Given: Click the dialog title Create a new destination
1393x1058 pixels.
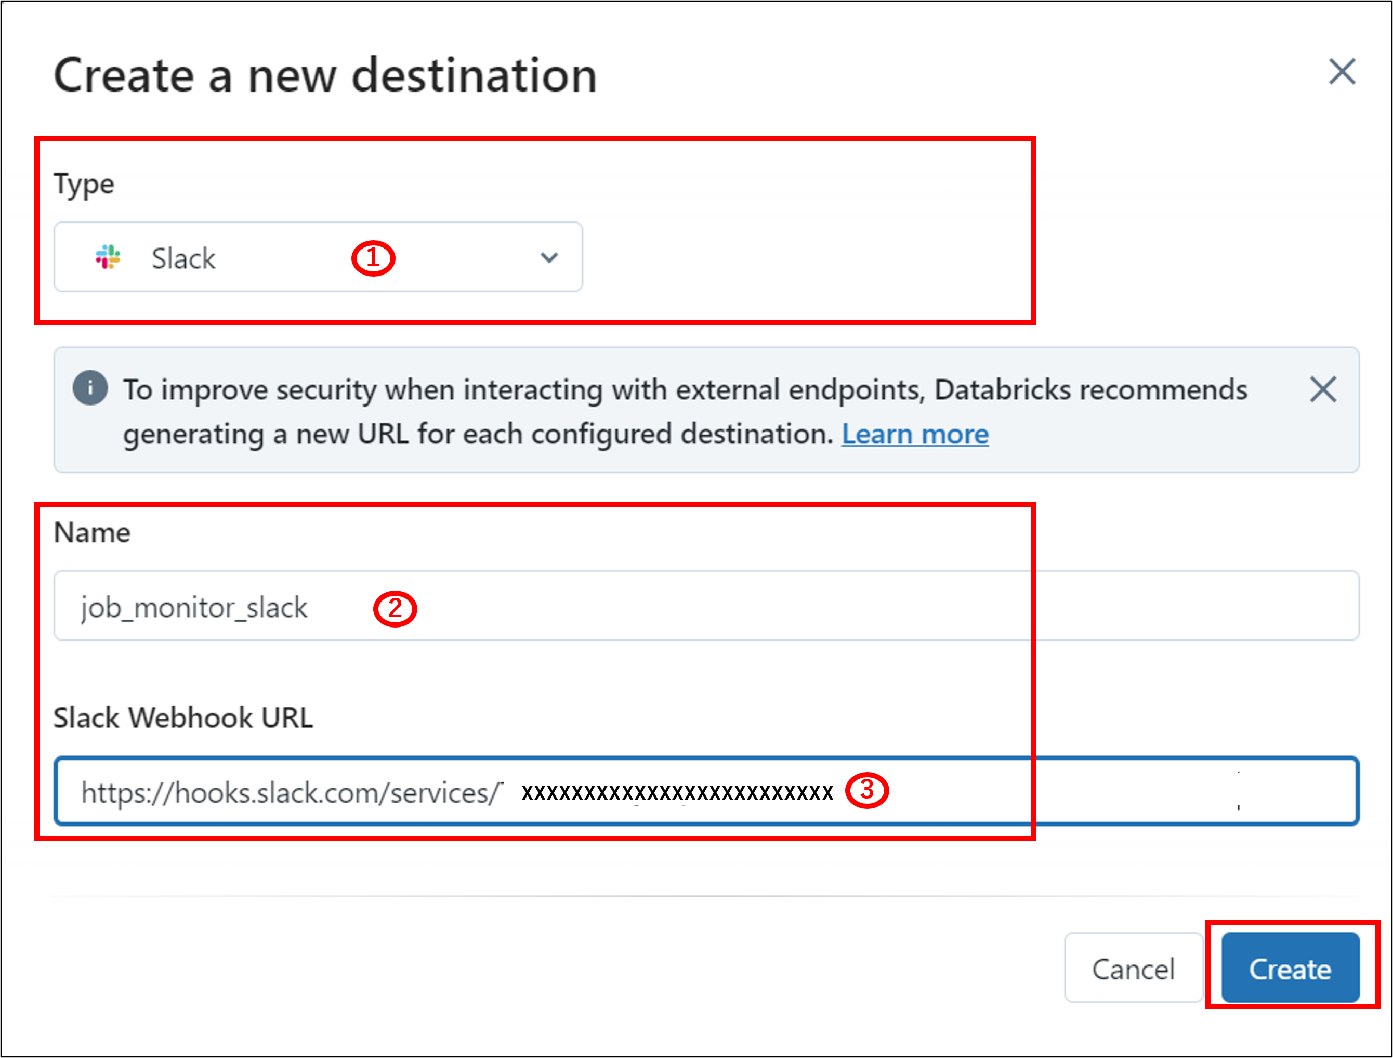Looking at the screenshot, I should tap(325, 75).
